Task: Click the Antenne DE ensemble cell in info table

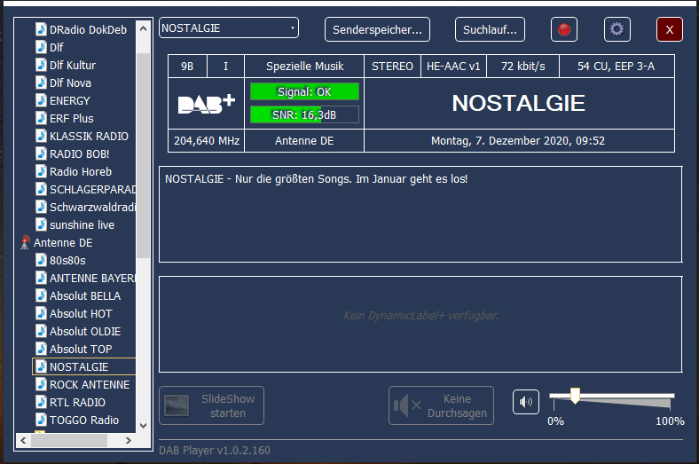Action: click(x=304, y=141)
